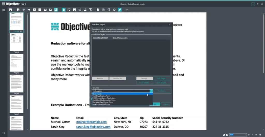Click the clock history icon in left sidebar
The image size is (265, 137).
(x=4, y=133)
